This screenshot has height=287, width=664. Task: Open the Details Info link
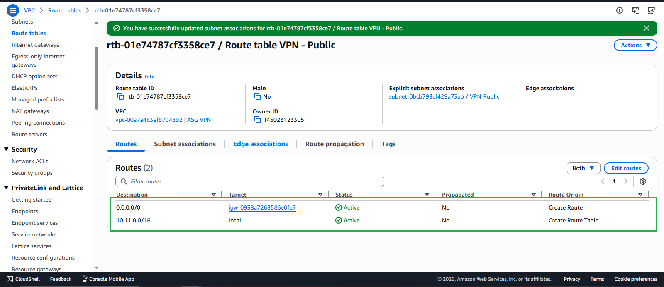pyautogui.click(x=149, y=77)
